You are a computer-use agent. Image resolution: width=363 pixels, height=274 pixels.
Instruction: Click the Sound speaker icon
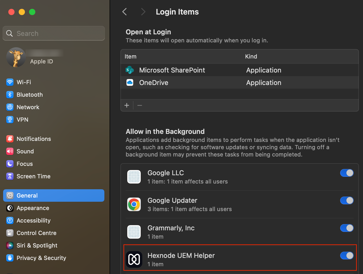pyautogui.click(x=10, y=151)
